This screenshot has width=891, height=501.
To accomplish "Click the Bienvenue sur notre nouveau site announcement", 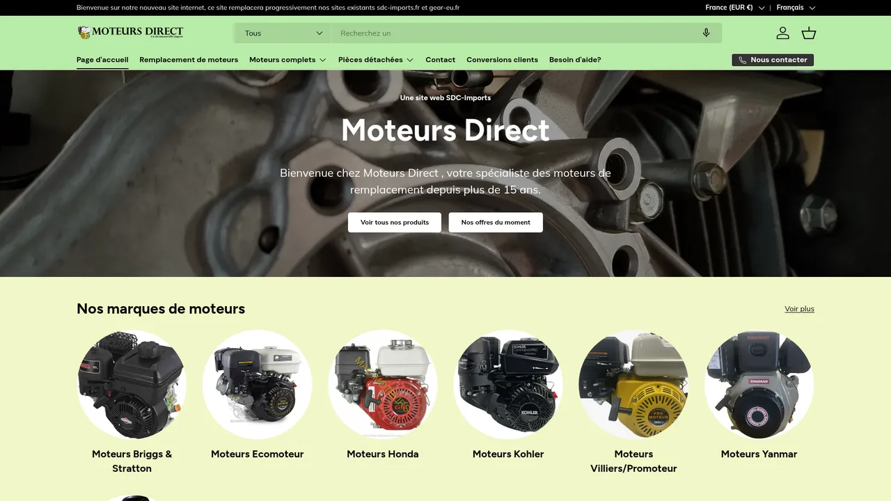I will [268, 8].
